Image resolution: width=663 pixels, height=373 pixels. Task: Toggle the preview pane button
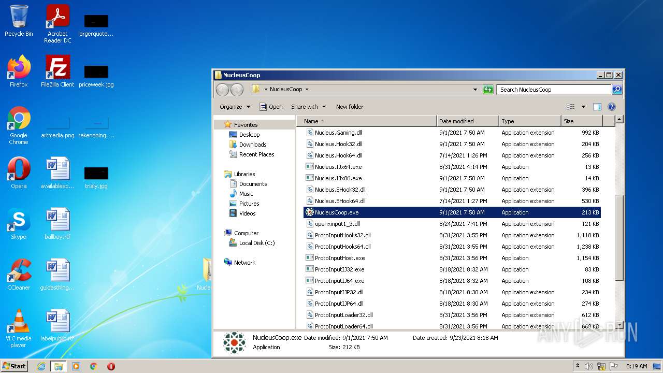(x=597, y=107)
